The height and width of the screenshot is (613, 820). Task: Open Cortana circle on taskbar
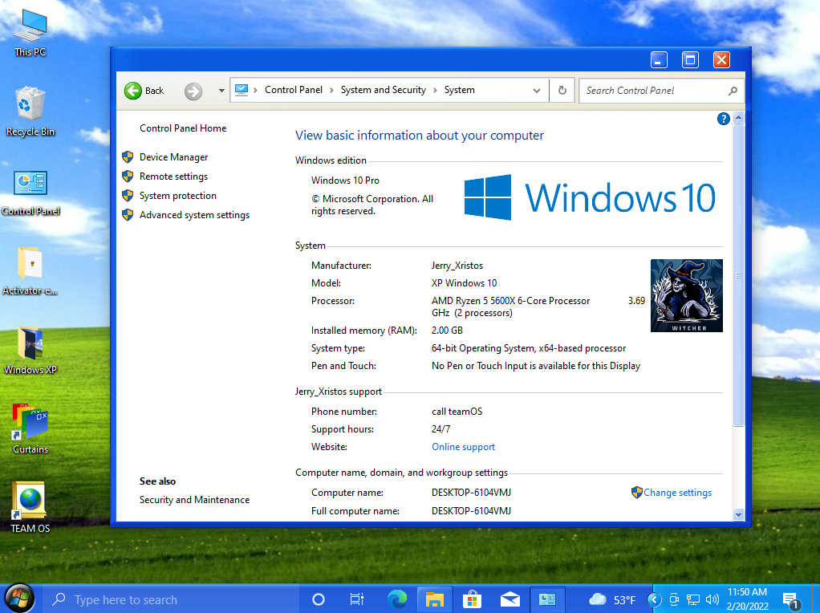318,599
